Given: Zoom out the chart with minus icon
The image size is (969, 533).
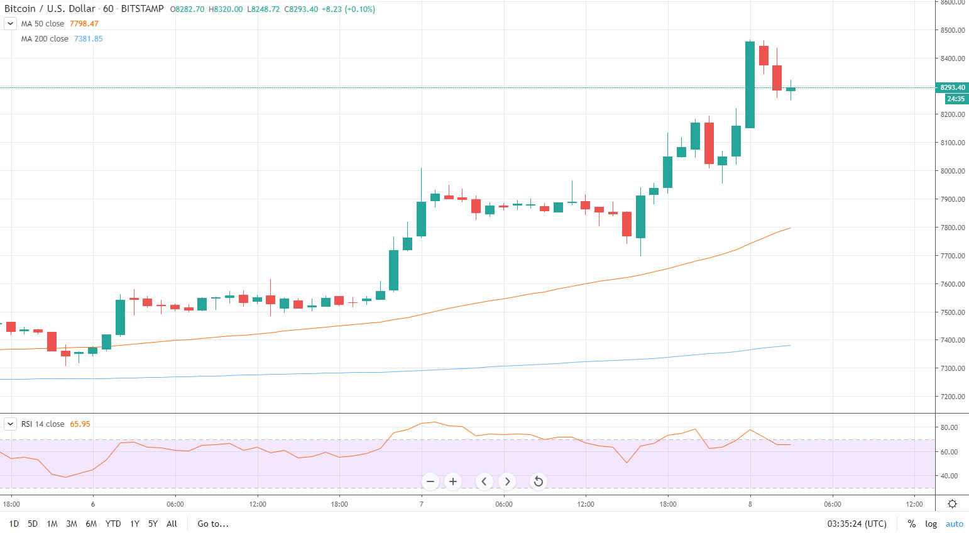Looking at the screenshot, I should [x=430, y=481].
